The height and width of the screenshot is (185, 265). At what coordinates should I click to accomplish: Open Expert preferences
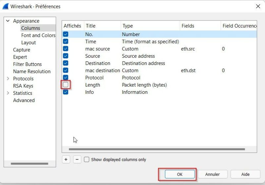pyautogui.click(x=20, y=57)
